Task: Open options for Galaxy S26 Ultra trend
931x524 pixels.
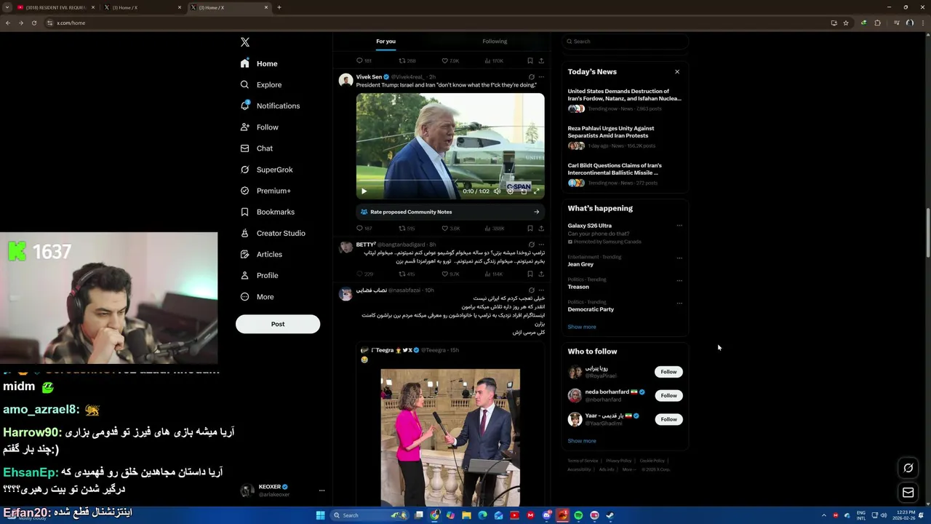Action: pyautogui.click(x=679, y=226)
